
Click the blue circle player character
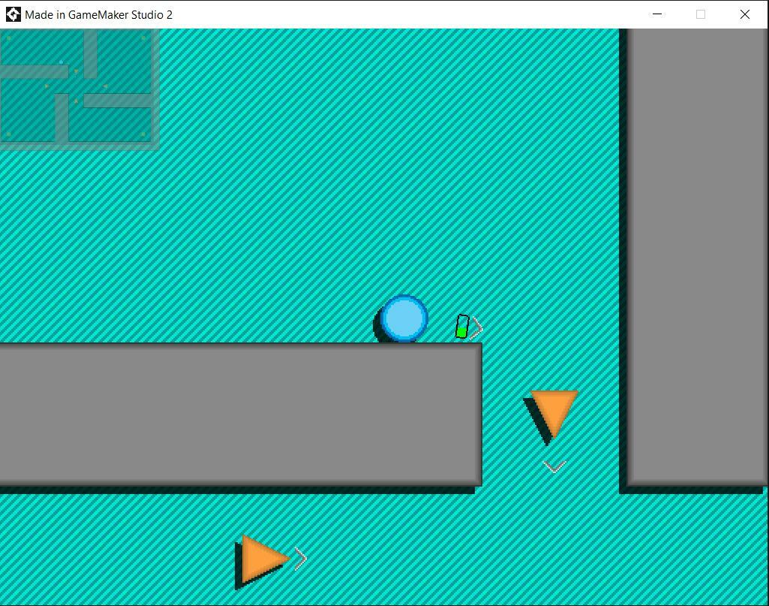404,318
